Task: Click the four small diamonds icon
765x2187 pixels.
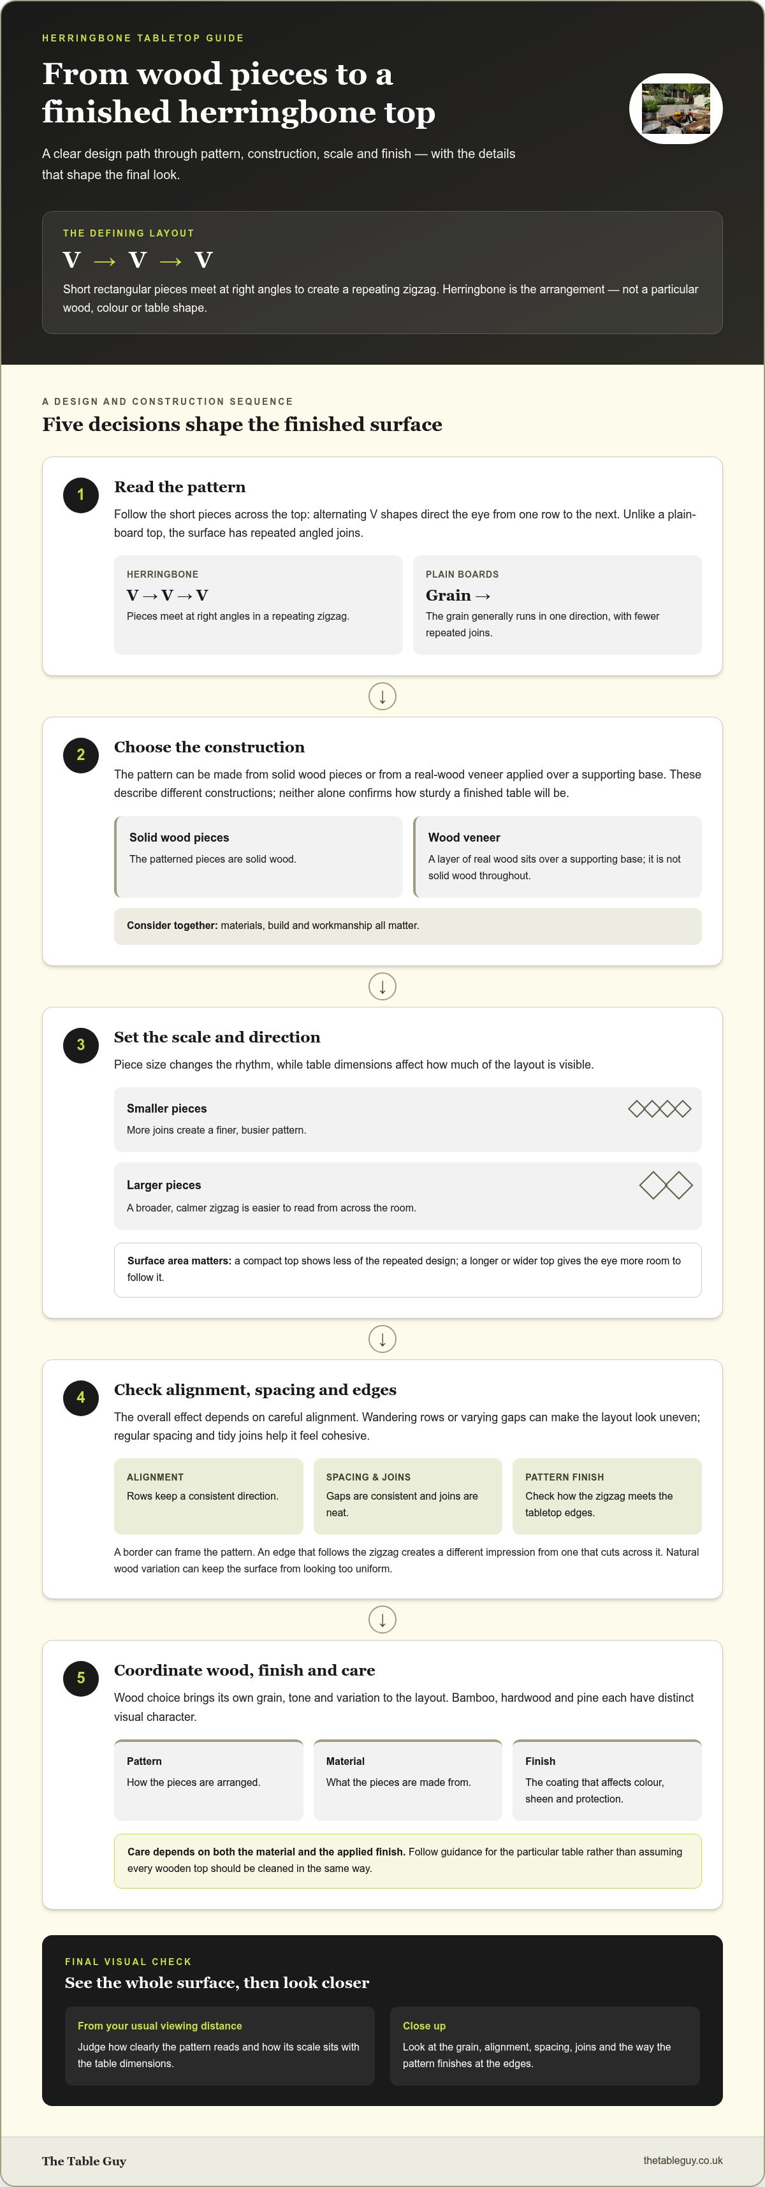Action: [660, 1108]
